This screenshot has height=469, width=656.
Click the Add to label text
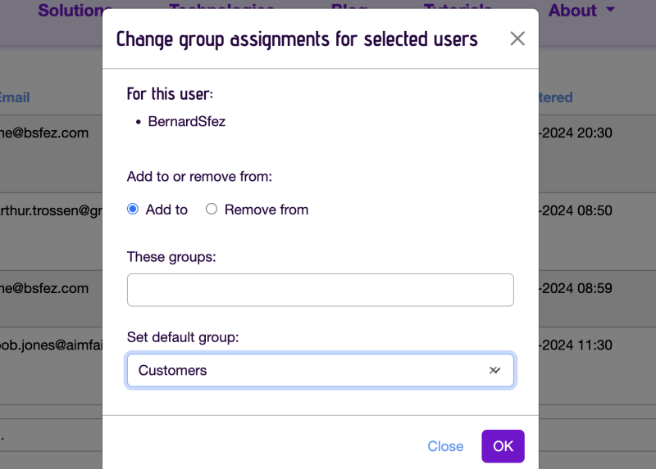pyautogui.click(x=166, y=210)
